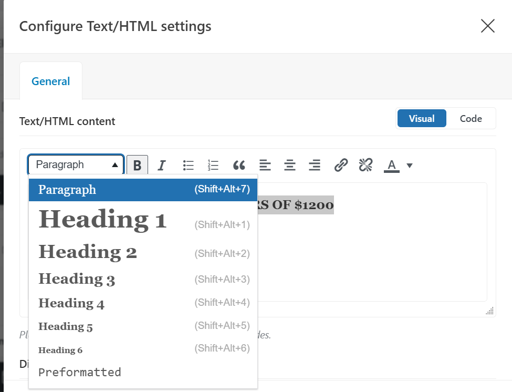Choose Heading 4 format

(x=143, y=303)
